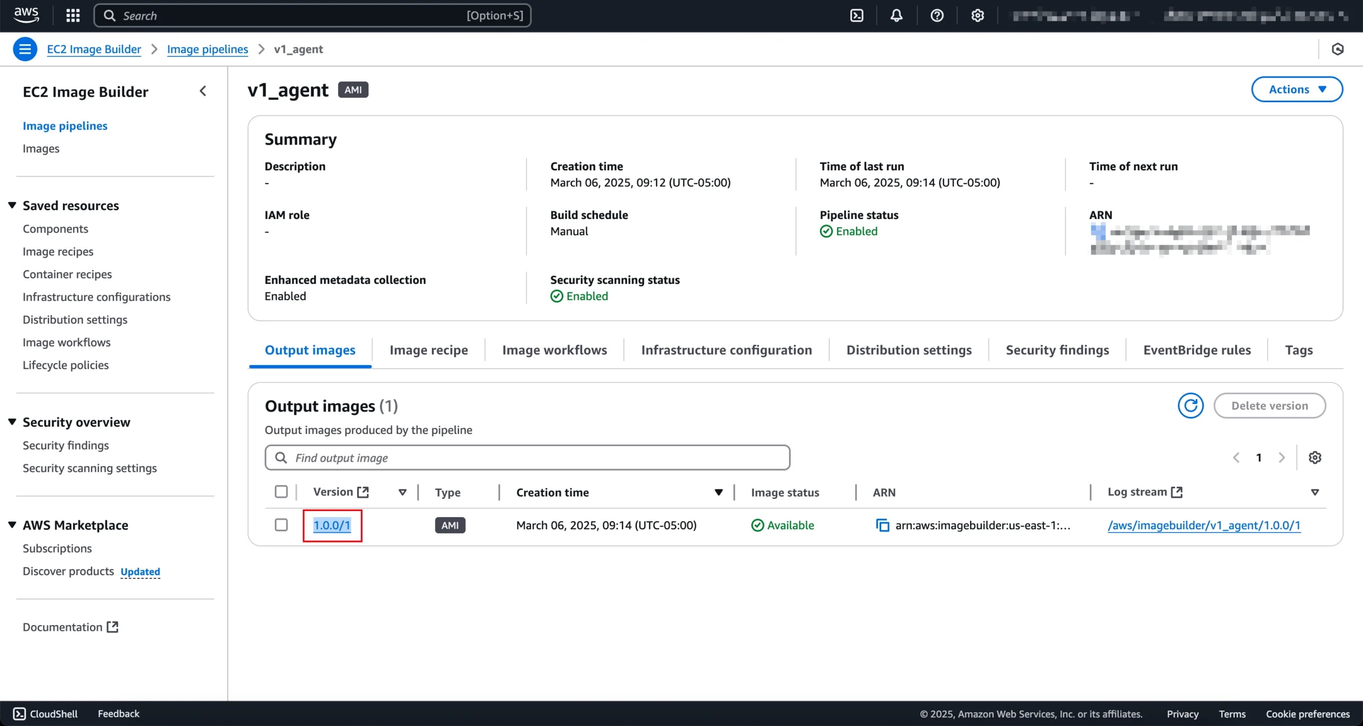Switch to the Infrastructure configuration tab

click(x=726, y=350)
